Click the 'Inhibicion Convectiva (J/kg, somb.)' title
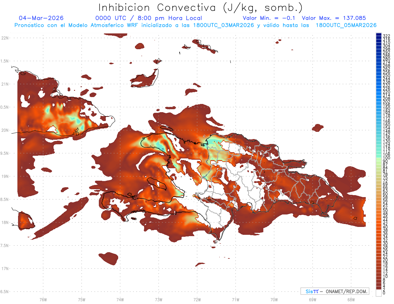394x304 pixels. (201, 8)
